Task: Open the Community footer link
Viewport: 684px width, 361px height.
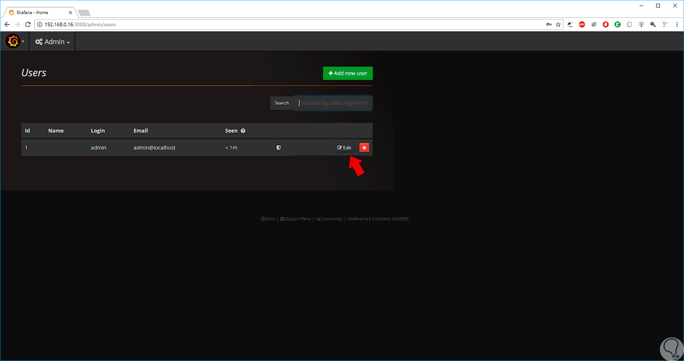Action: point(329,219)
